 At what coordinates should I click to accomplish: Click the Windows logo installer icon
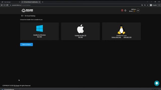click(39, 28)
